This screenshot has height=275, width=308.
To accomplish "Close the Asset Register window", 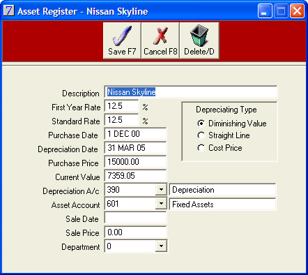I will coord(297,11).
